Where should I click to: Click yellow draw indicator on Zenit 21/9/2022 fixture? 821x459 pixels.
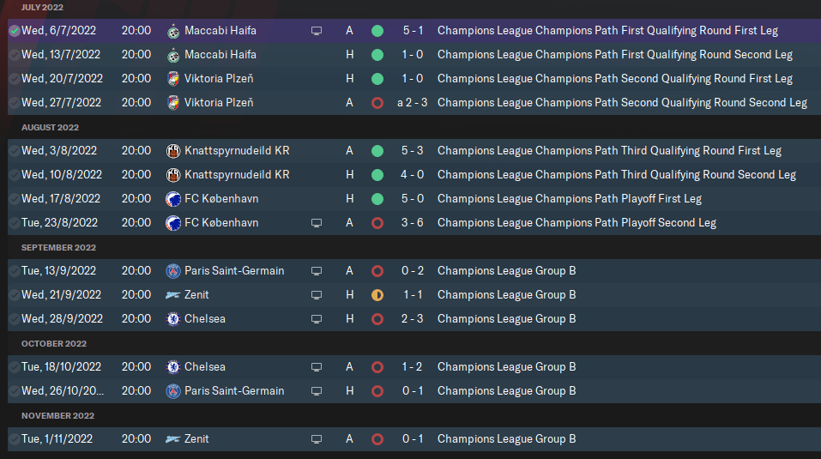pyautogui.click(x=377, y=295)
